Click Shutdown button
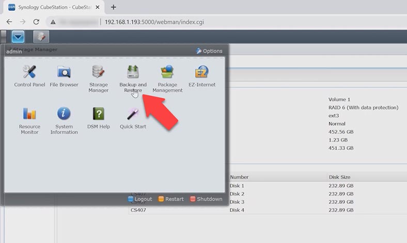Screen dimensions: 407x243 tap(207, 199)
